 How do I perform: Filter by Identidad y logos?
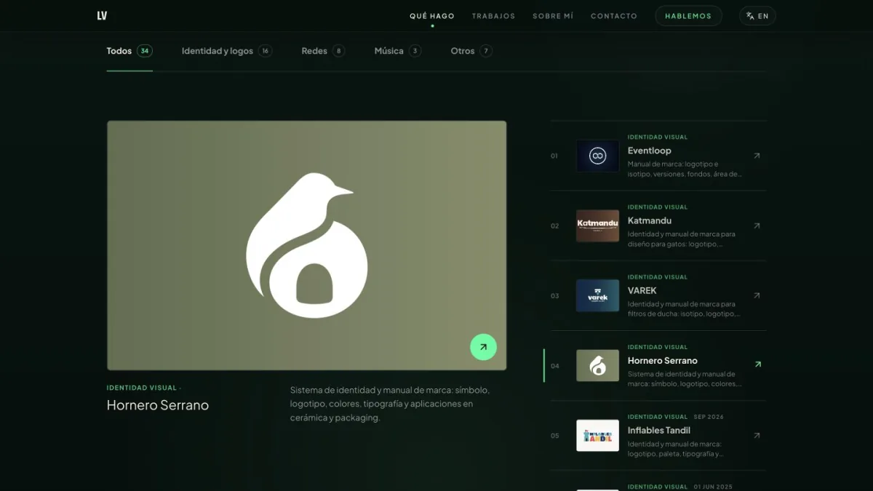(227, 51)
